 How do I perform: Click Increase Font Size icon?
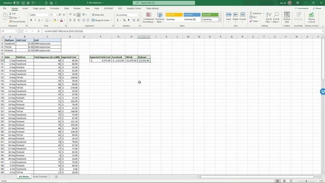(x=60, y=15)
